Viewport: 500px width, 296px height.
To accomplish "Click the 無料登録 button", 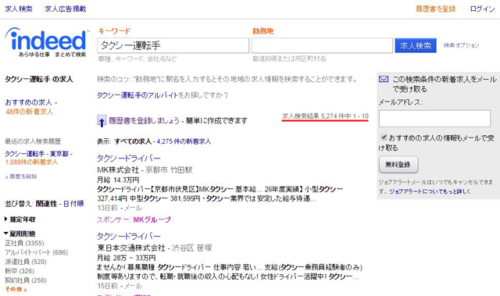I will coord(398,165).
